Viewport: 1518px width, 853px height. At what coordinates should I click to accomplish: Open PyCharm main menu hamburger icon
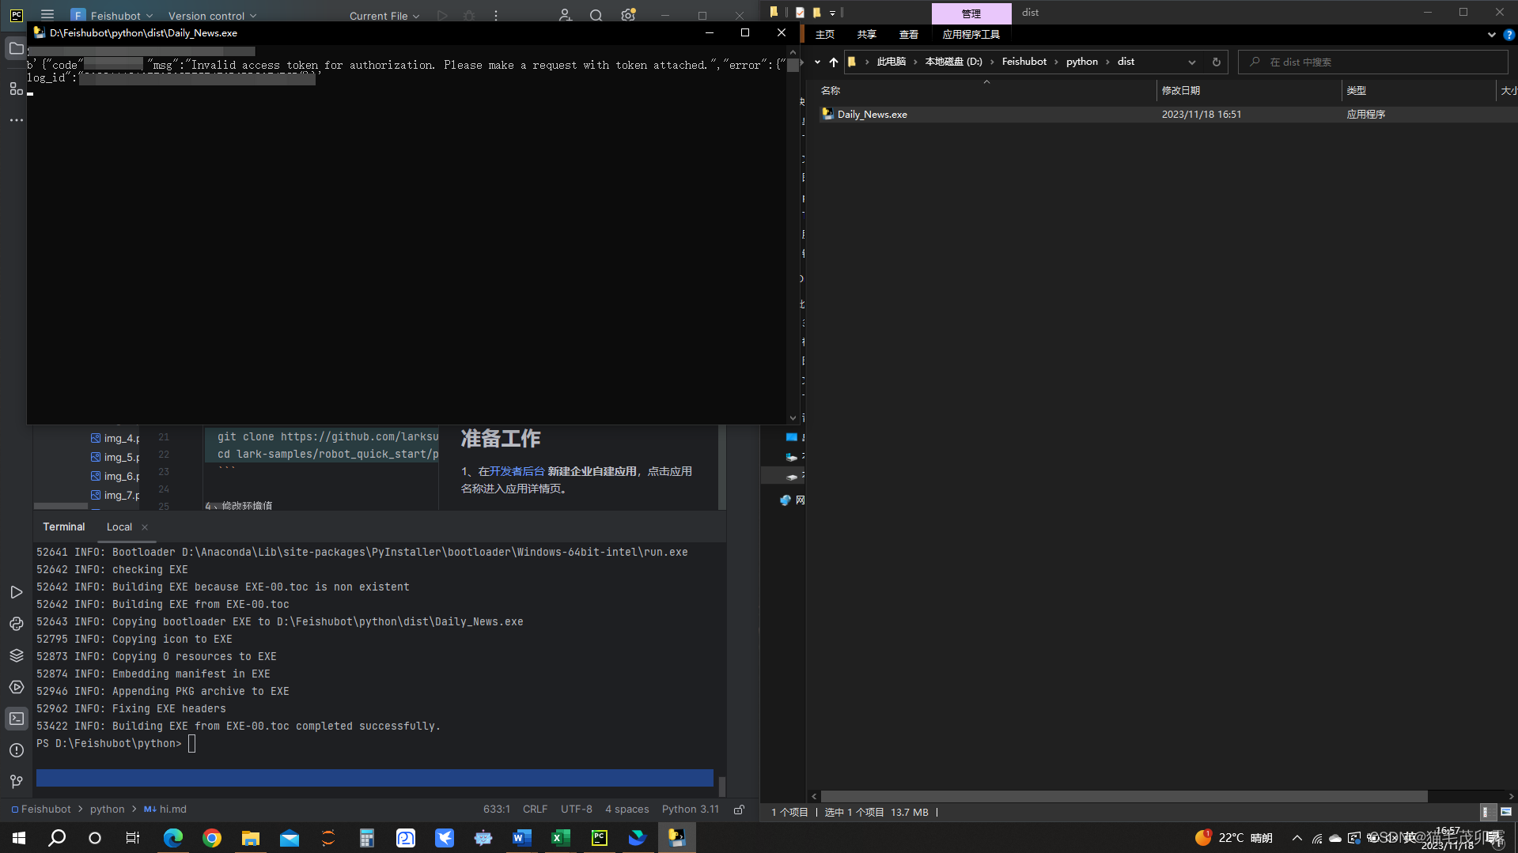47,15
